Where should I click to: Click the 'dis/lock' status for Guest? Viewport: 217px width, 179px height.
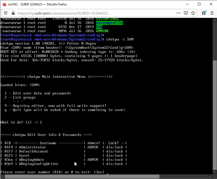coord(114,155)
